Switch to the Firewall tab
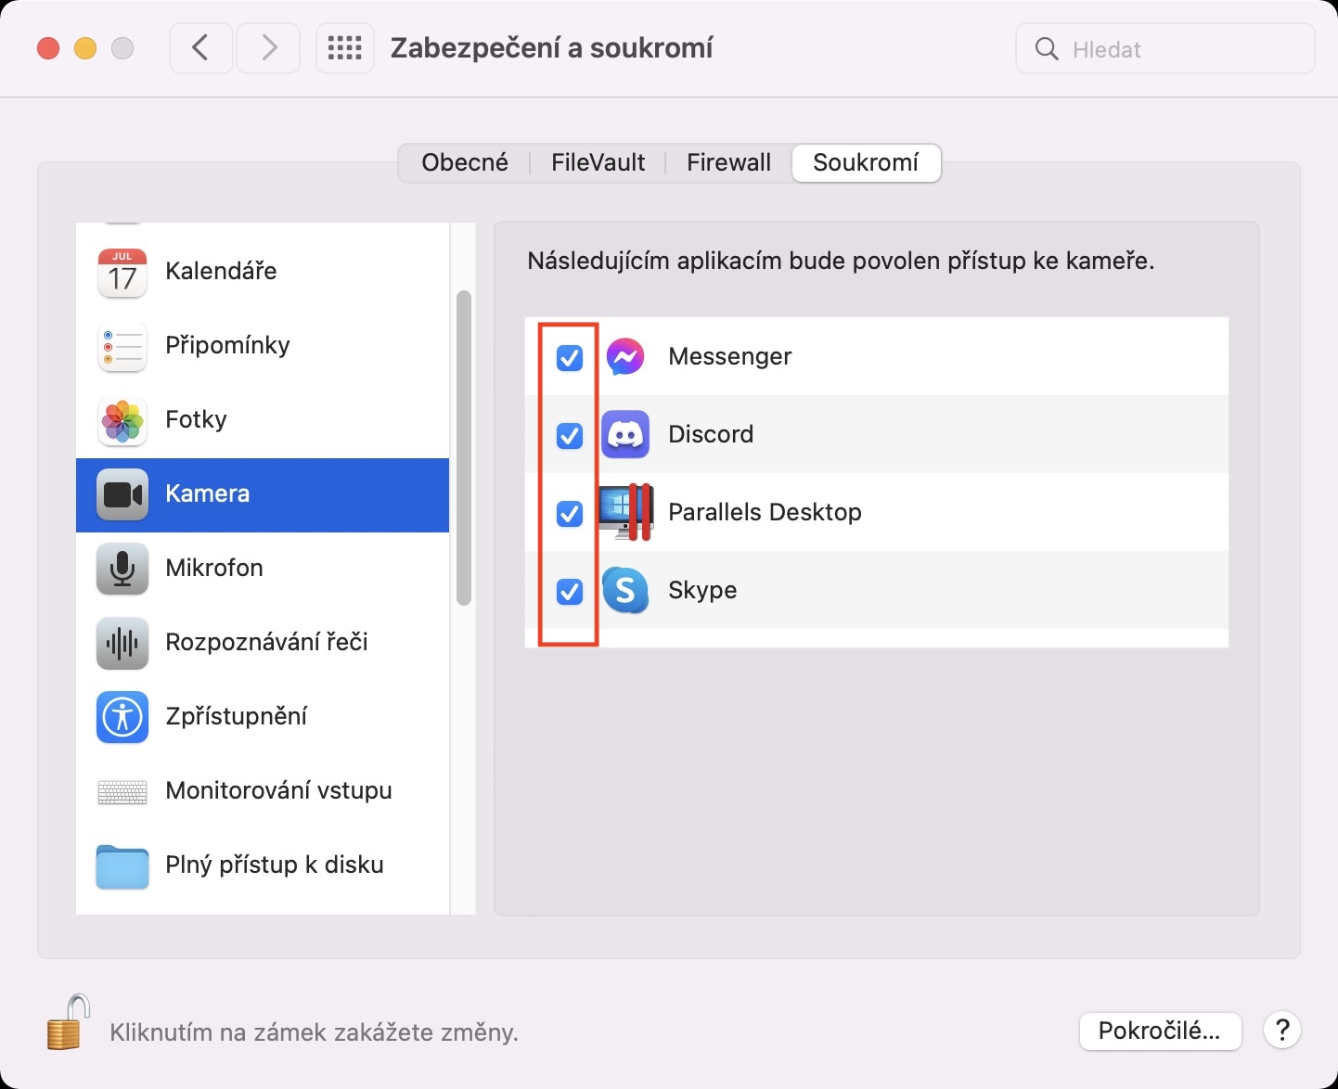Screen dimensions: 1338x1089 click(728, 163)
